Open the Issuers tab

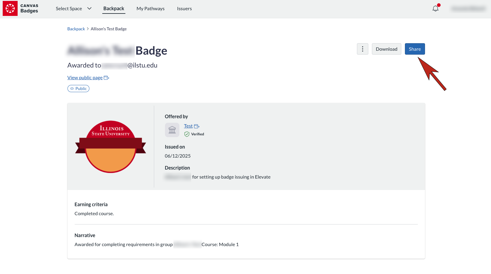tap(184, 8)
